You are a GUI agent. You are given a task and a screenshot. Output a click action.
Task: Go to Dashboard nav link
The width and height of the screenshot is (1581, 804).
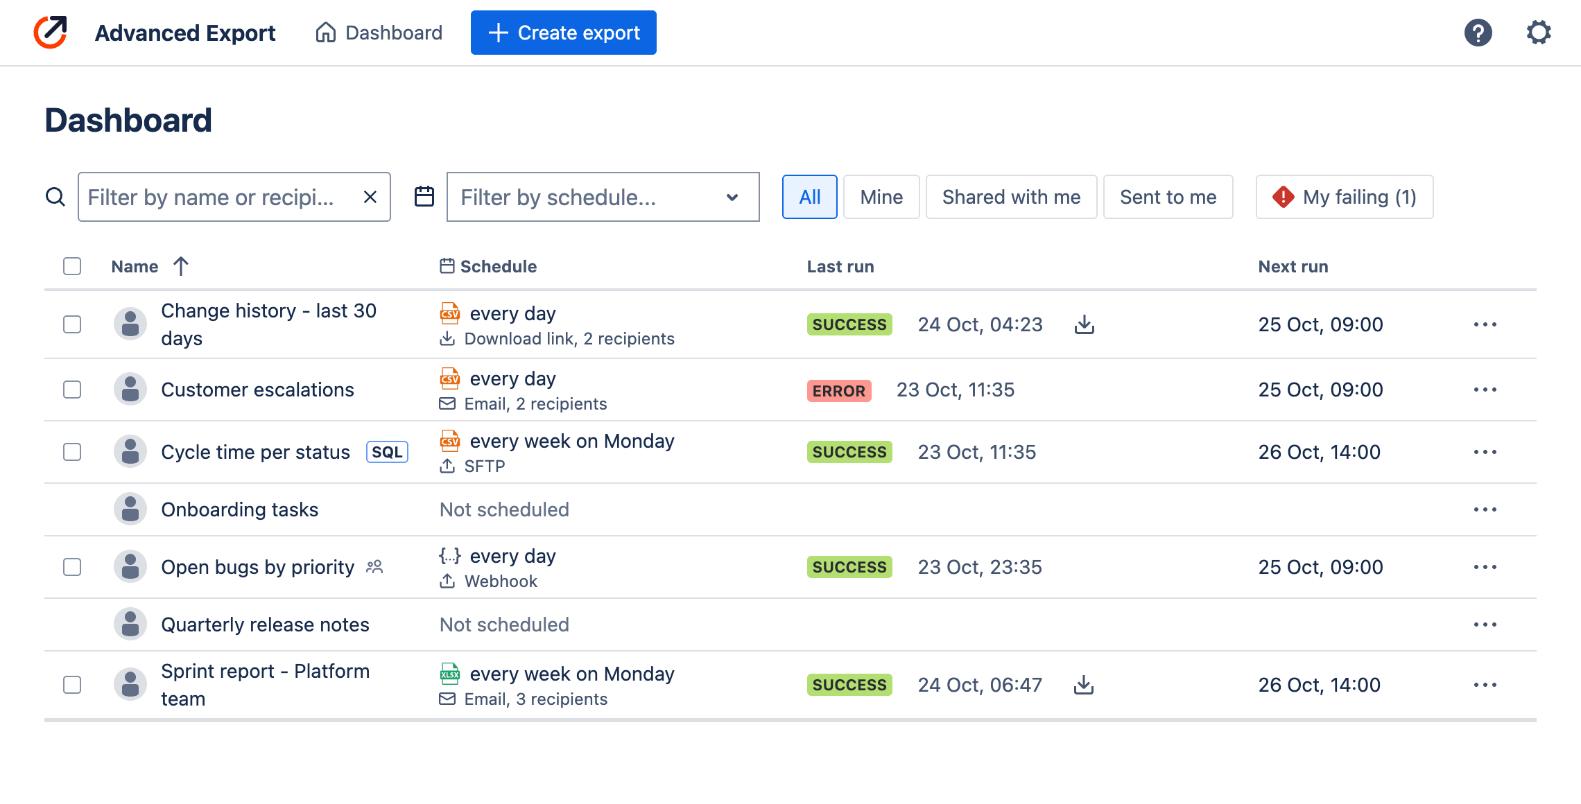(379, 33)
